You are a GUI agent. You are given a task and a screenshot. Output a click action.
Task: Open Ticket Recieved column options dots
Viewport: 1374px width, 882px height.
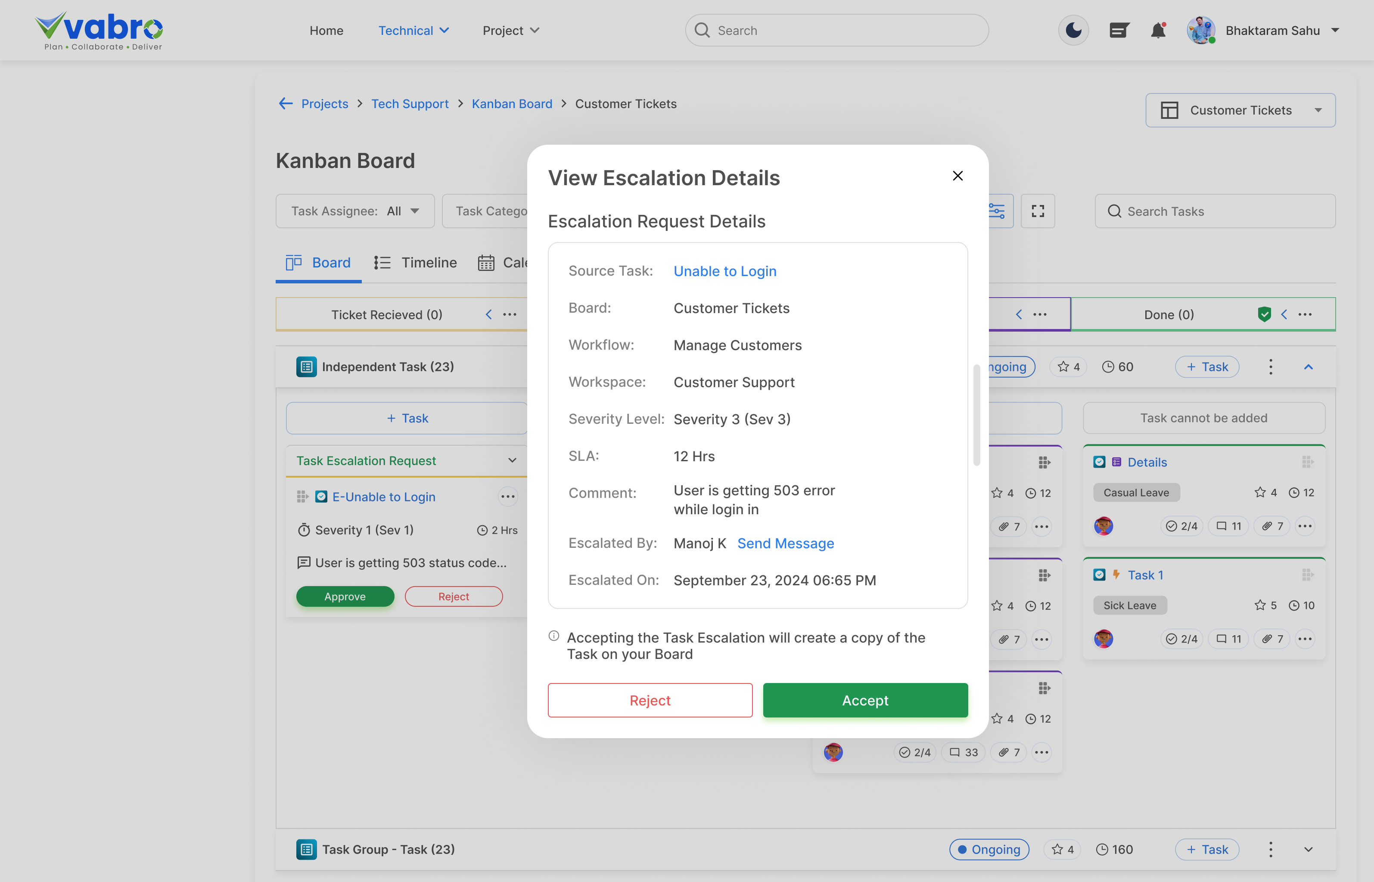coord(510,314)
